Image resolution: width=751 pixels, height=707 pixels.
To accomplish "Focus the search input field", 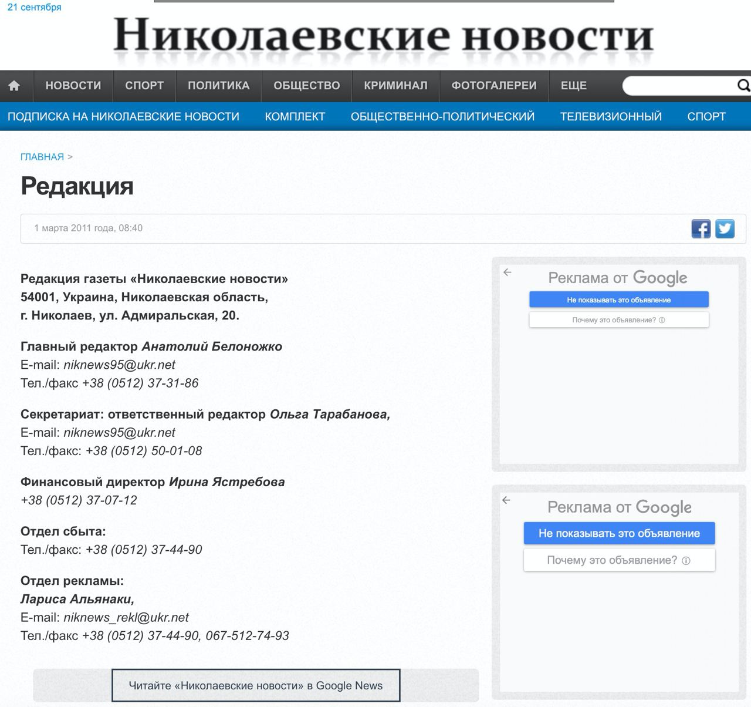I will [678, 86].
